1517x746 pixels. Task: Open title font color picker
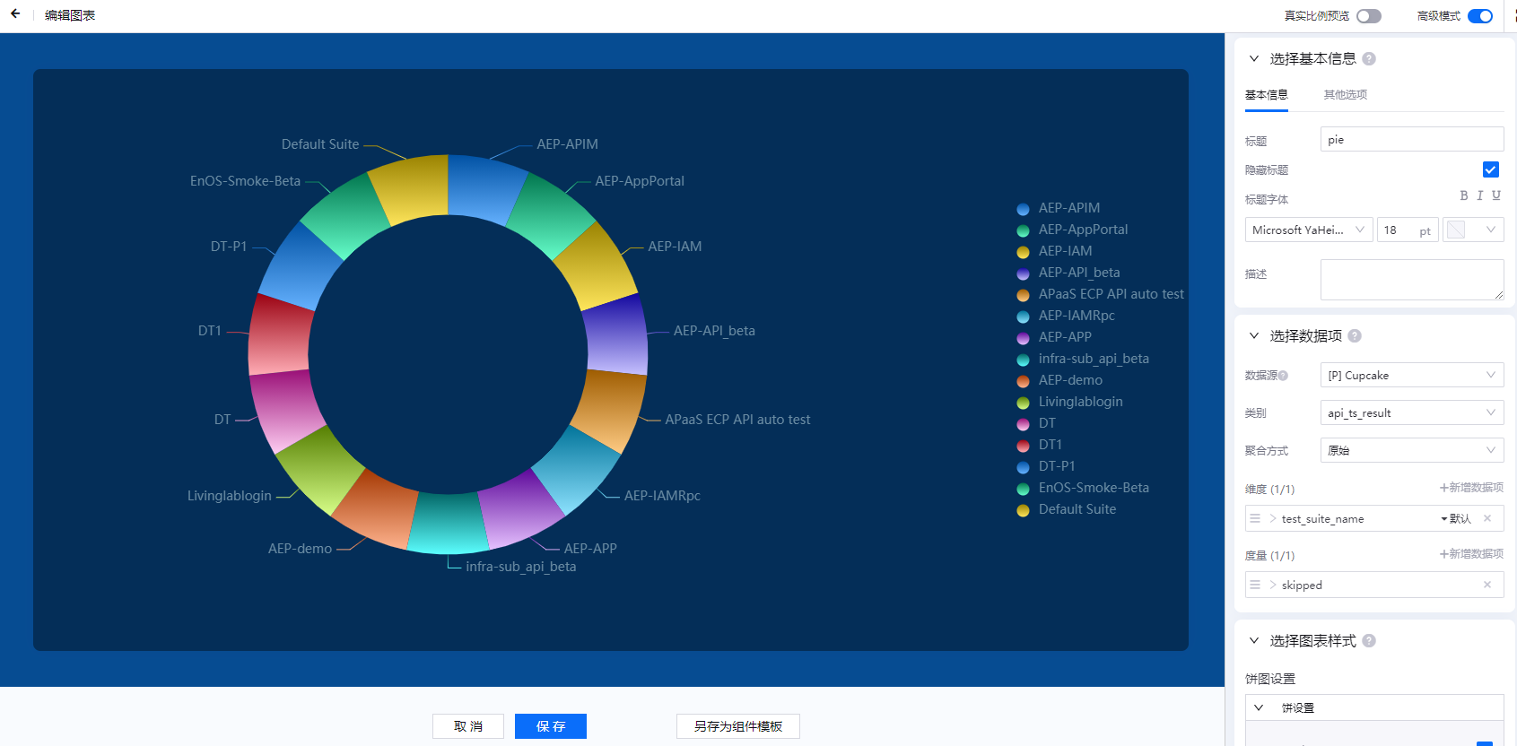click(x=1473, y=230)
